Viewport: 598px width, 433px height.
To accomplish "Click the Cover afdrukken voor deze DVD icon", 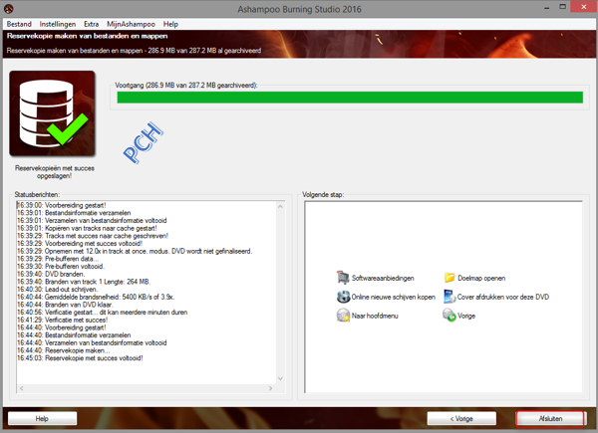I will click(449, 297).
